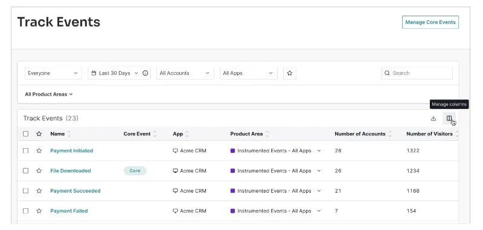Star the File Downloaded event

pos(39,171)
